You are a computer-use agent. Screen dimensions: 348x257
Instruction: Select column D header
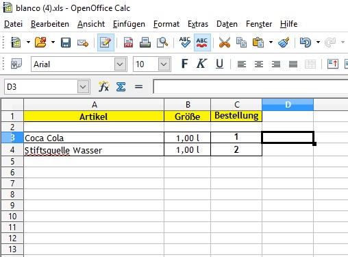click(x=288, y=105)
